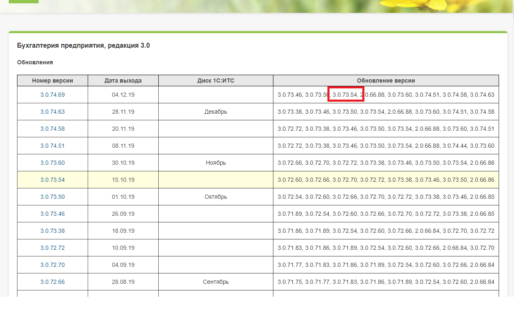Open the 3.0.74.69 version link
The width and height of the screenshot is (514, 322).
tap(52, 95)
